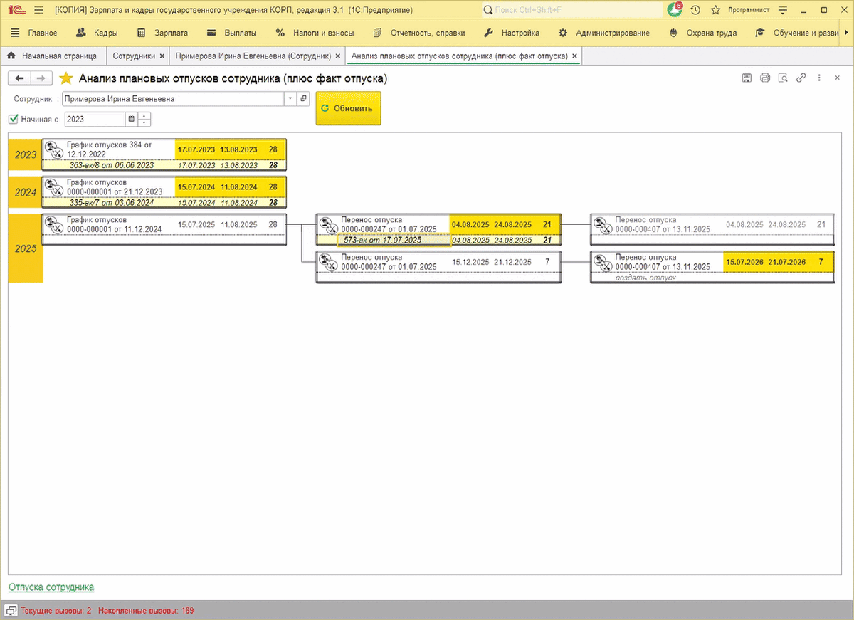This screenshot has height=620, width=854.
Task: Close the form with the X icon
Action: [837, 78]
